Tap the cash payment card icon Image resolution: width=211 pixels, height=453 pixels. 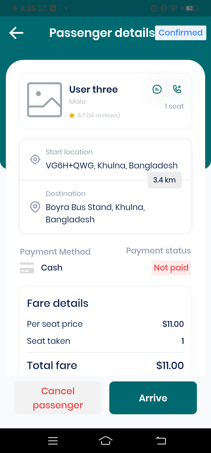click(27, 268)
